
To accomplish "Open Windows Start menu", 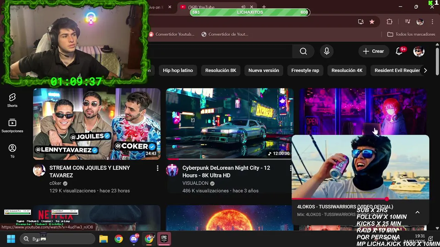I will 11,239.
